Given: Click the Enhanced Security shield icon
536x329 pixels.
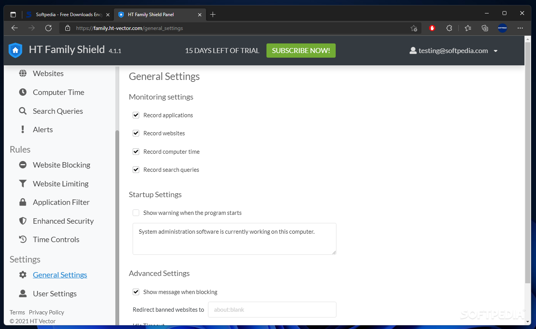Looking at the screenshot, I should pos(23,221).
